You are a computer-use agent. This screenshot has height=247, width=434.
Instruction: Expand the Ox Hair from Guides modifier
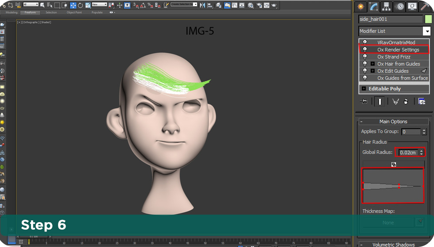(372, 64)
